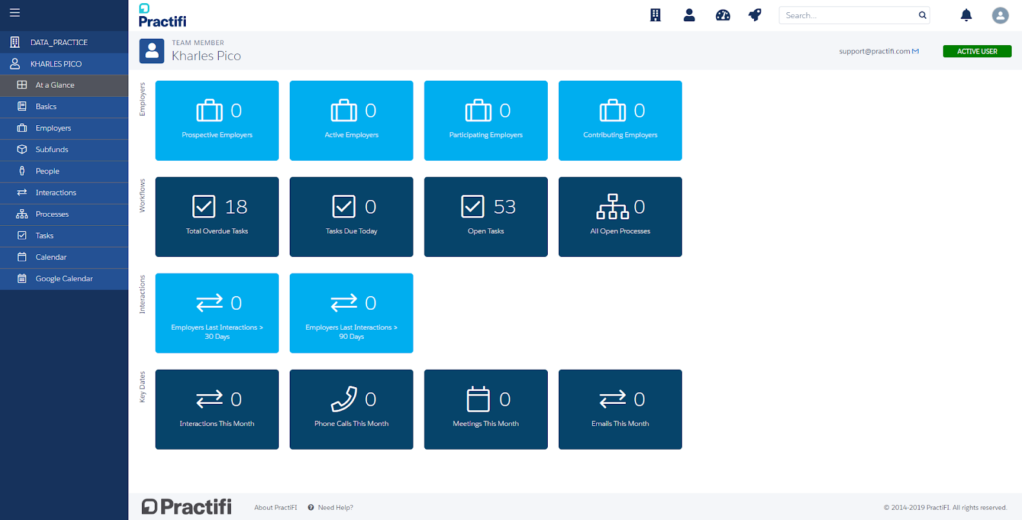
Task: Open Total Overdue Tasks tile
Action: (217, 217)
